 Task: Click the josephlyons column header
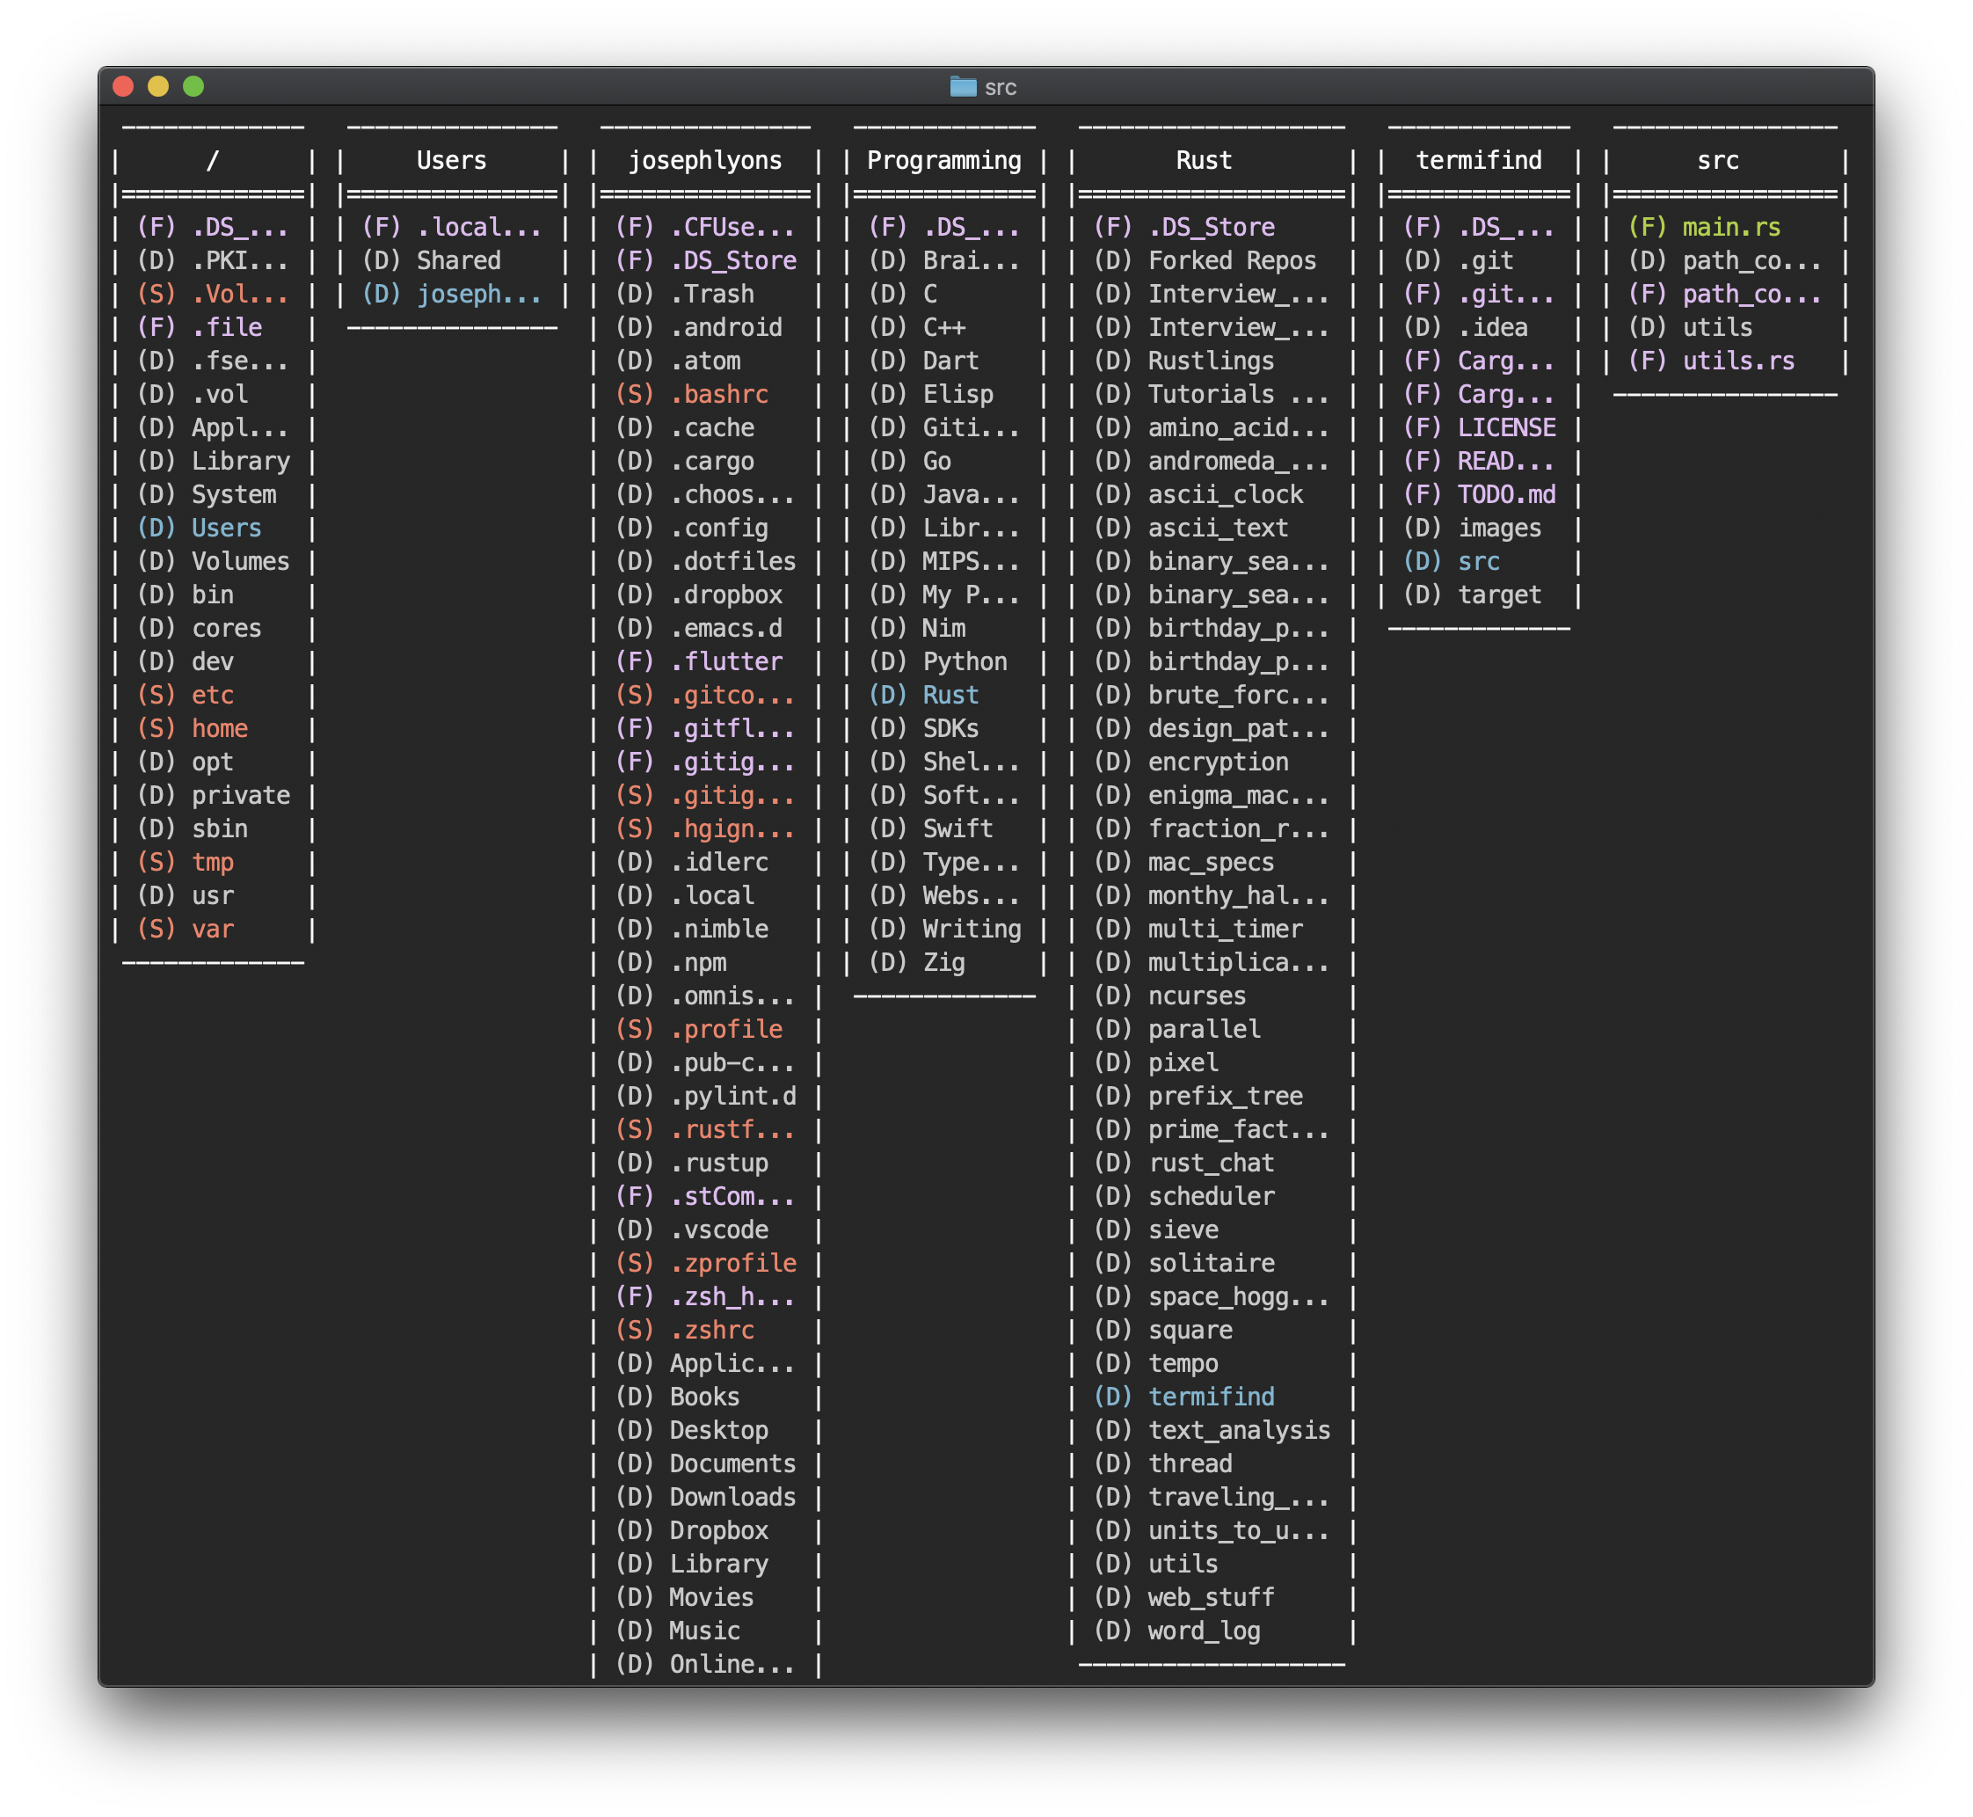click(x=705, y=160)
